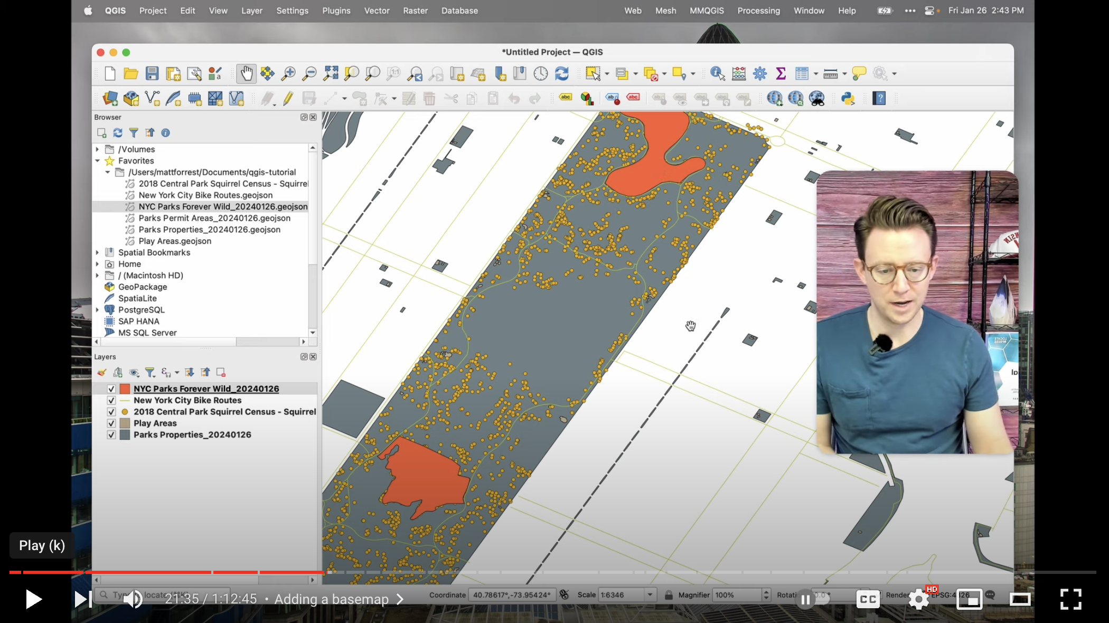Select the Identify Features tool
The width and height of the screenshot is (1109, 623).
click(717, 73)
